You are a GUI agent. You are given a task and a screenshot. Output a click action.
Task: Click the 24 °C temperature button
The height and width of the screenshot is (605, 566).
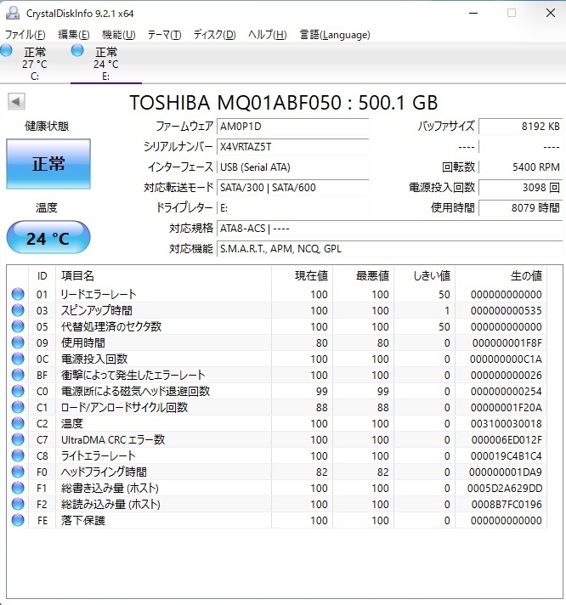(48, 238)
